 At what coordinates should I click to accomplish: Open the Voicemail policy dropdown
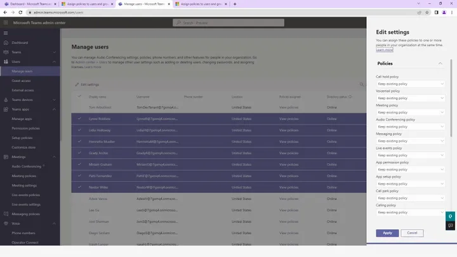(410, 98)
